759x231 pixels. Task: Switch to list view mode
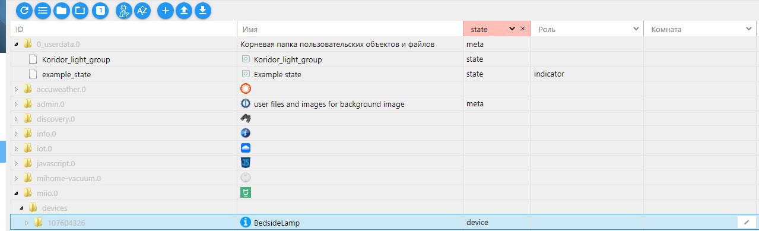pos(43,10)
